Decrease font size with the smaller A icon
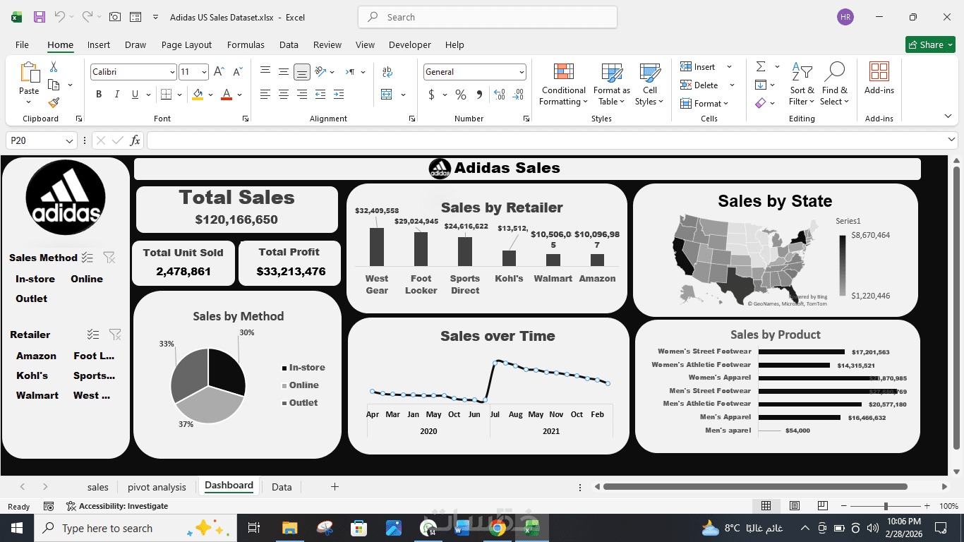This screenshot has width=964, height=542. (238, 72)
